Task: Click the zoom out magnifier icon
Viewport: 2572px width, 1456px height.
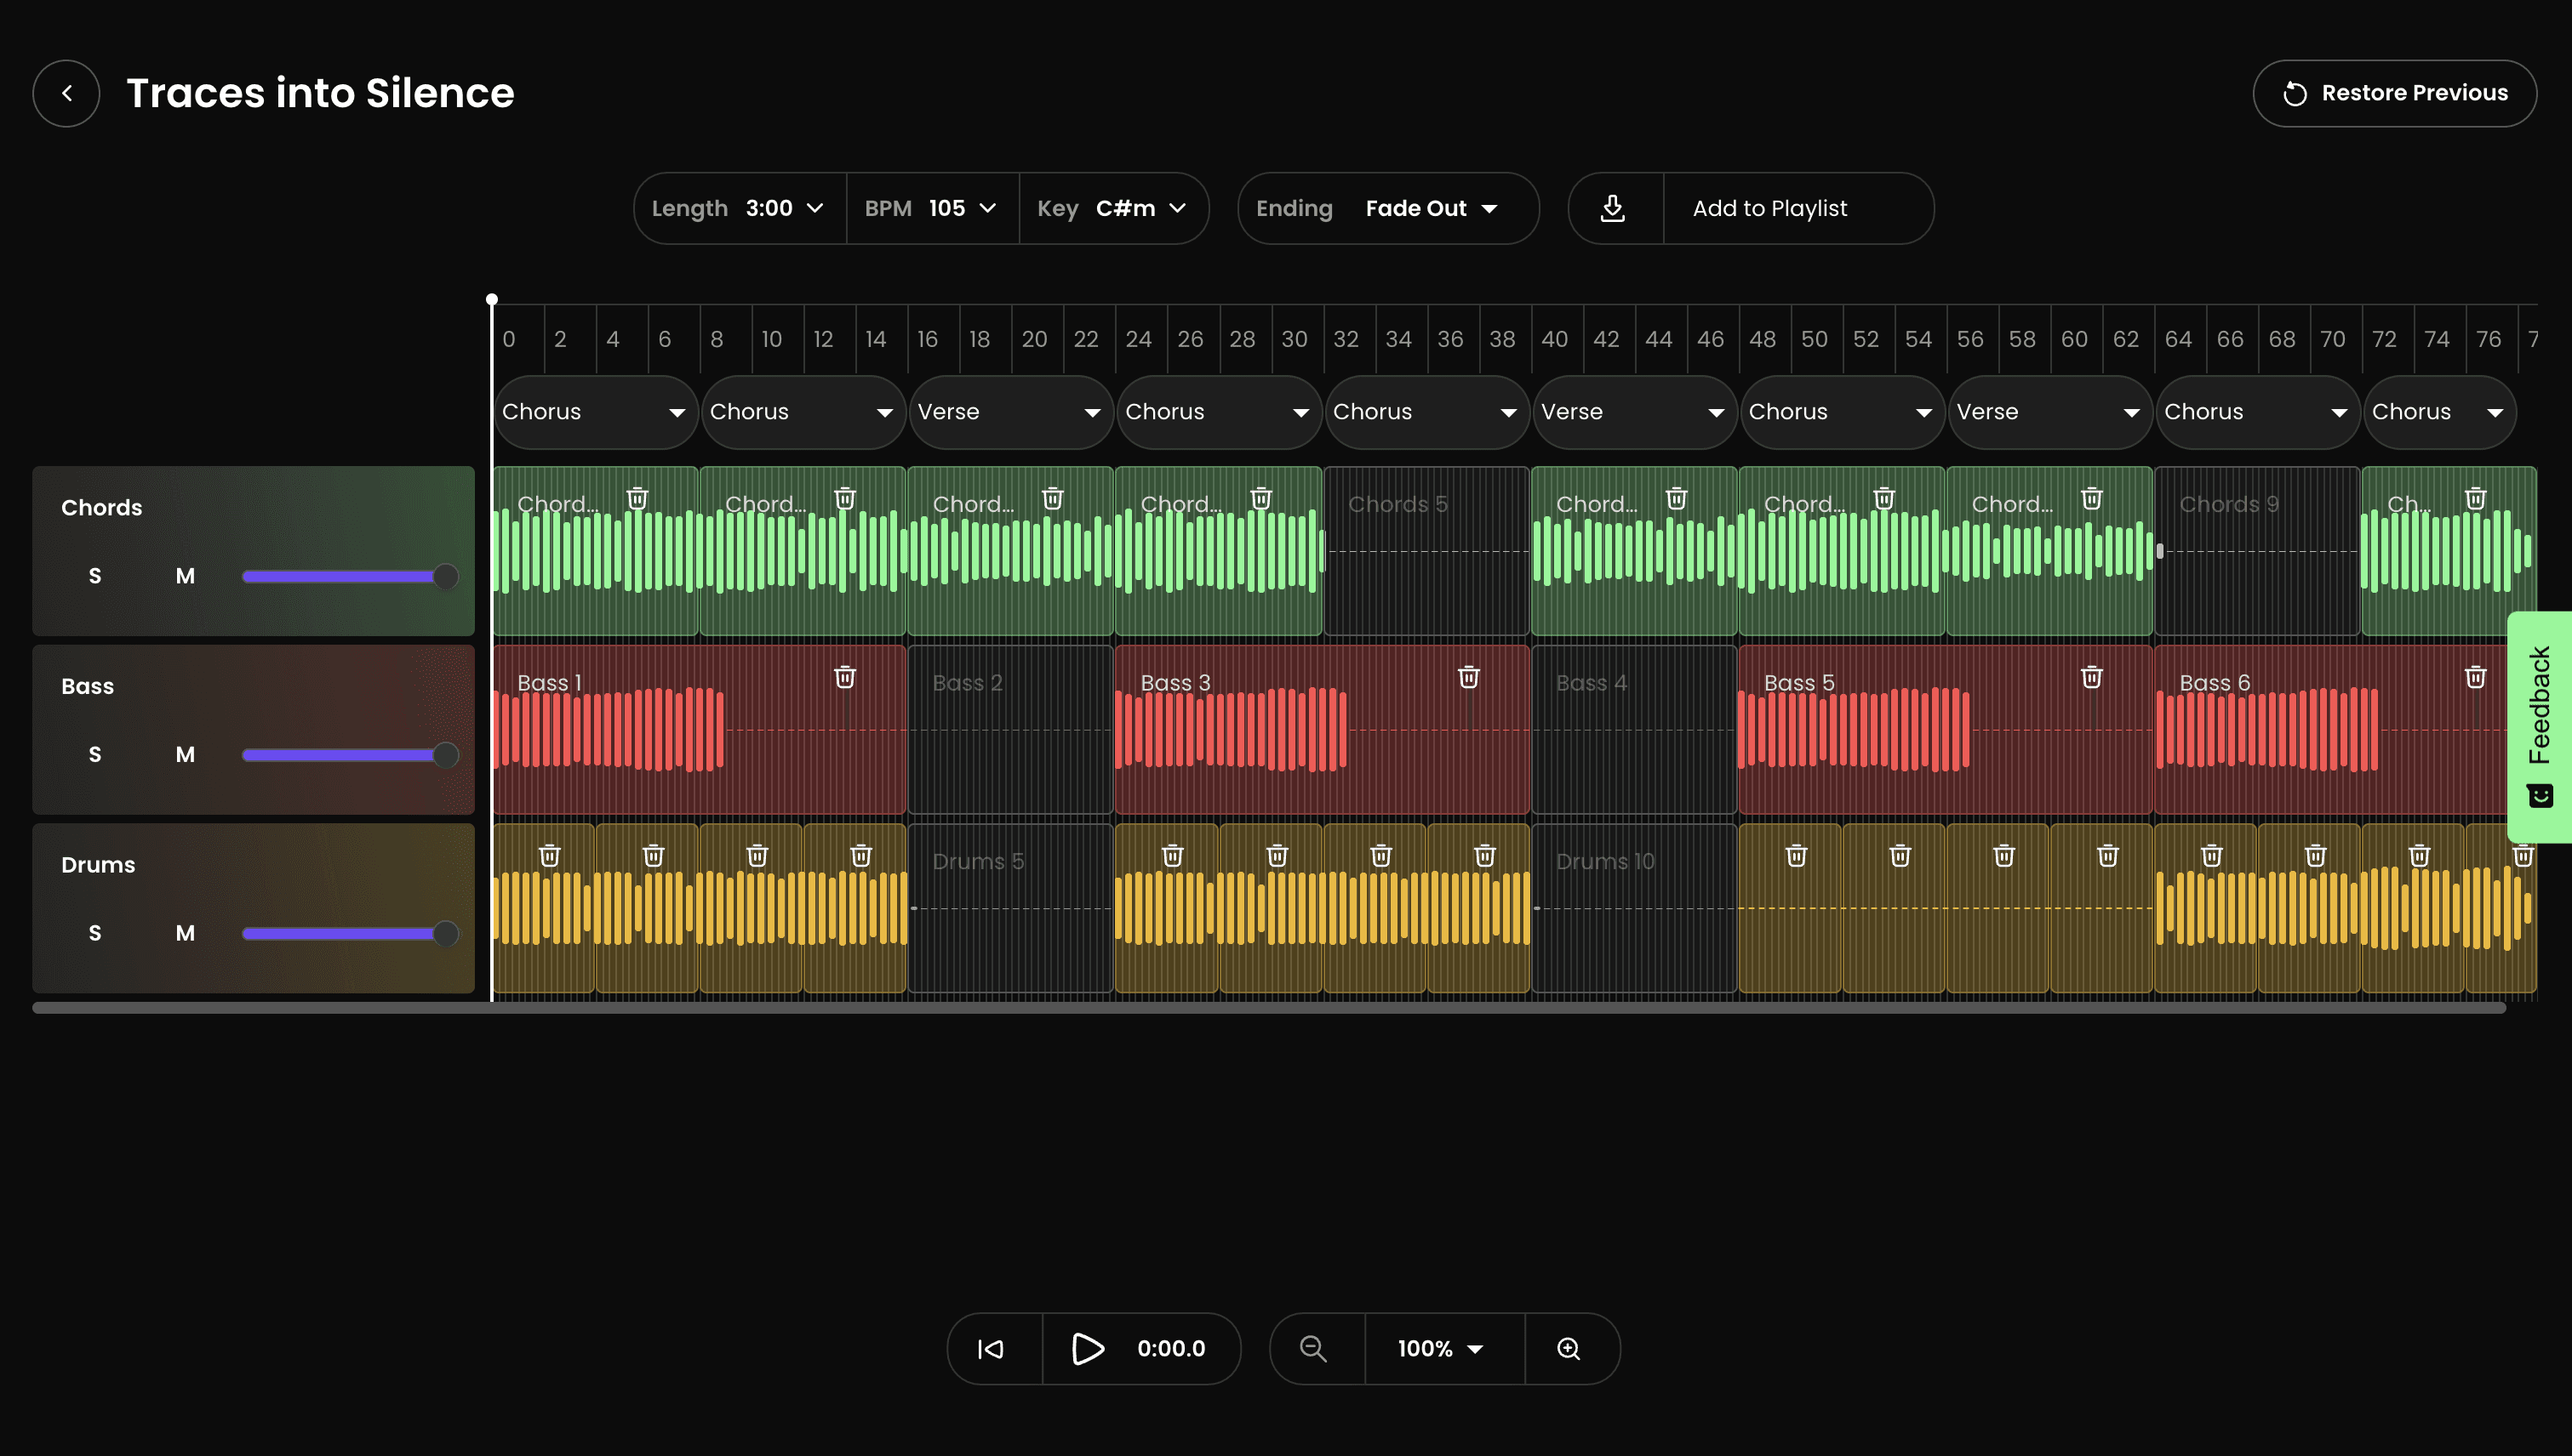Action: (x=1313, y=1348)
